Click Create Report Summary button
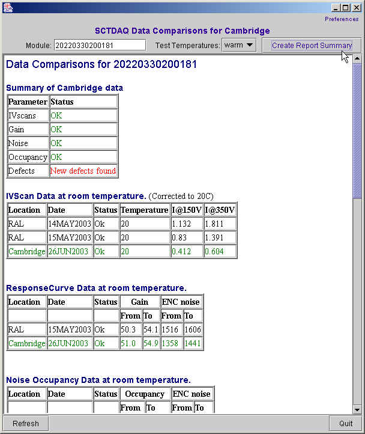The height and width of the screenshot is (434, 365). (312, 45)
